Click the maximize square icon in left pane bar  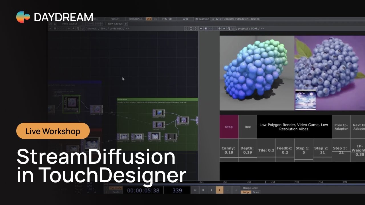[191, 28]
